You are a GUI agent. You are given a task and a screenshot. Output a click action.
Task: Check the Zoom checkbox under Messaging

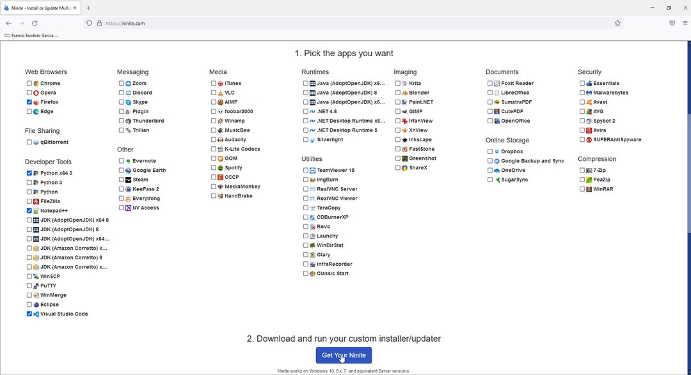point(120,82)
